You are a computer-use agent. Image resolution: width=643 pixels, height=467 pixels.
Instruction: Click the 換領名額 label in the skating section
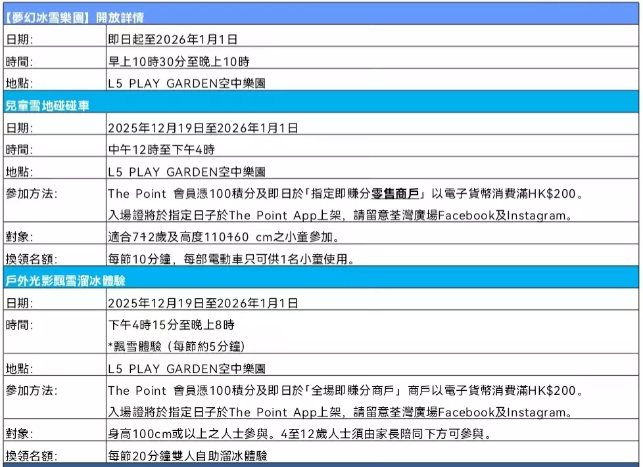[x=30, y=456]
